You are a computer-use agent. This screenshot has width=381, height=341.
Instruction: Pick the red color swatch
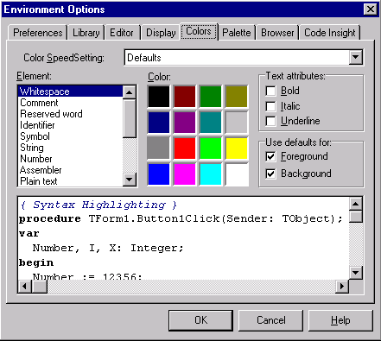tap(185, 148)
